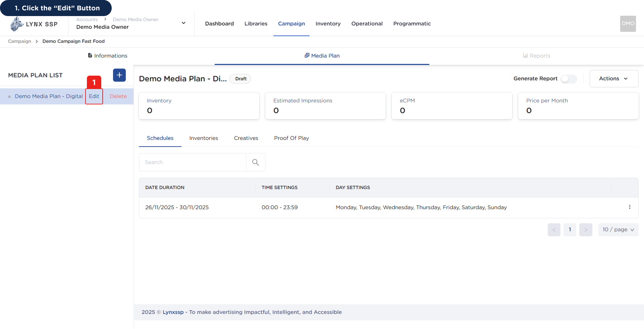Viewport: 644px width, 329px height.
Task: Open the Programmatic menu
Action: (x=412, y=24)
